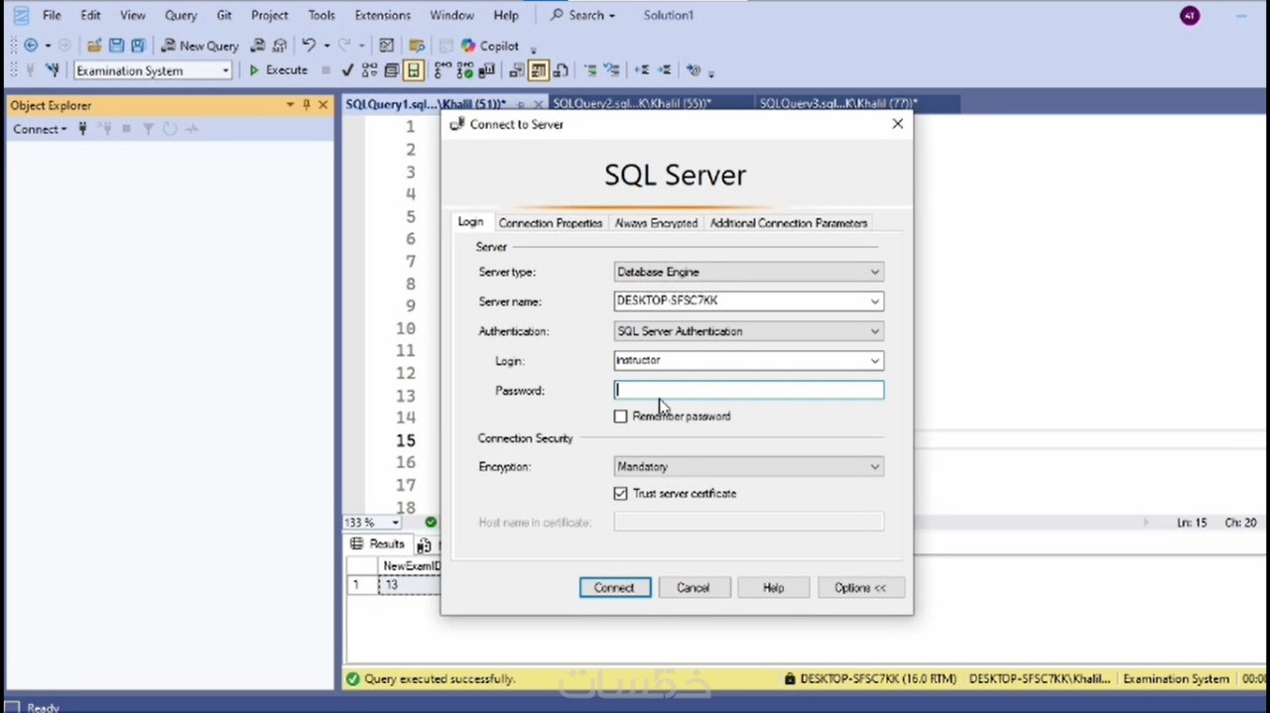Screen dimensions: 1270x713
Task: Select the result cell containing 13
Action: (x=410, y=585)
